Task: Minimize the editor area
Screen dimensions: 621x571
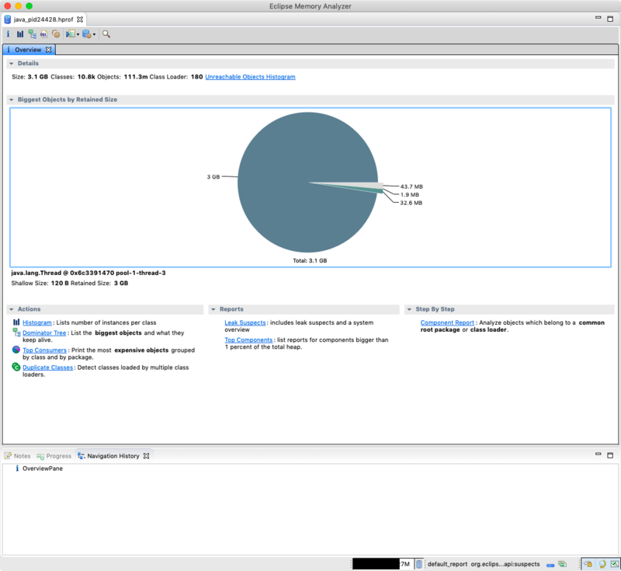Action: (598, 18)
